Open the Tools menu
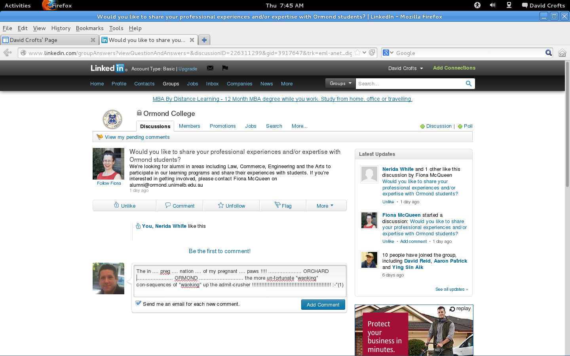570x356 pixels. [116, 28]
